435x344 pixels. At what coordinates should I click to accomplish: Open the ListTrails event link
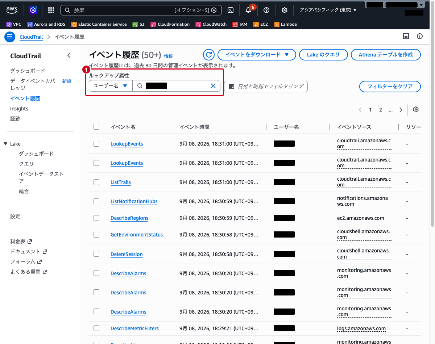point(121,182)
